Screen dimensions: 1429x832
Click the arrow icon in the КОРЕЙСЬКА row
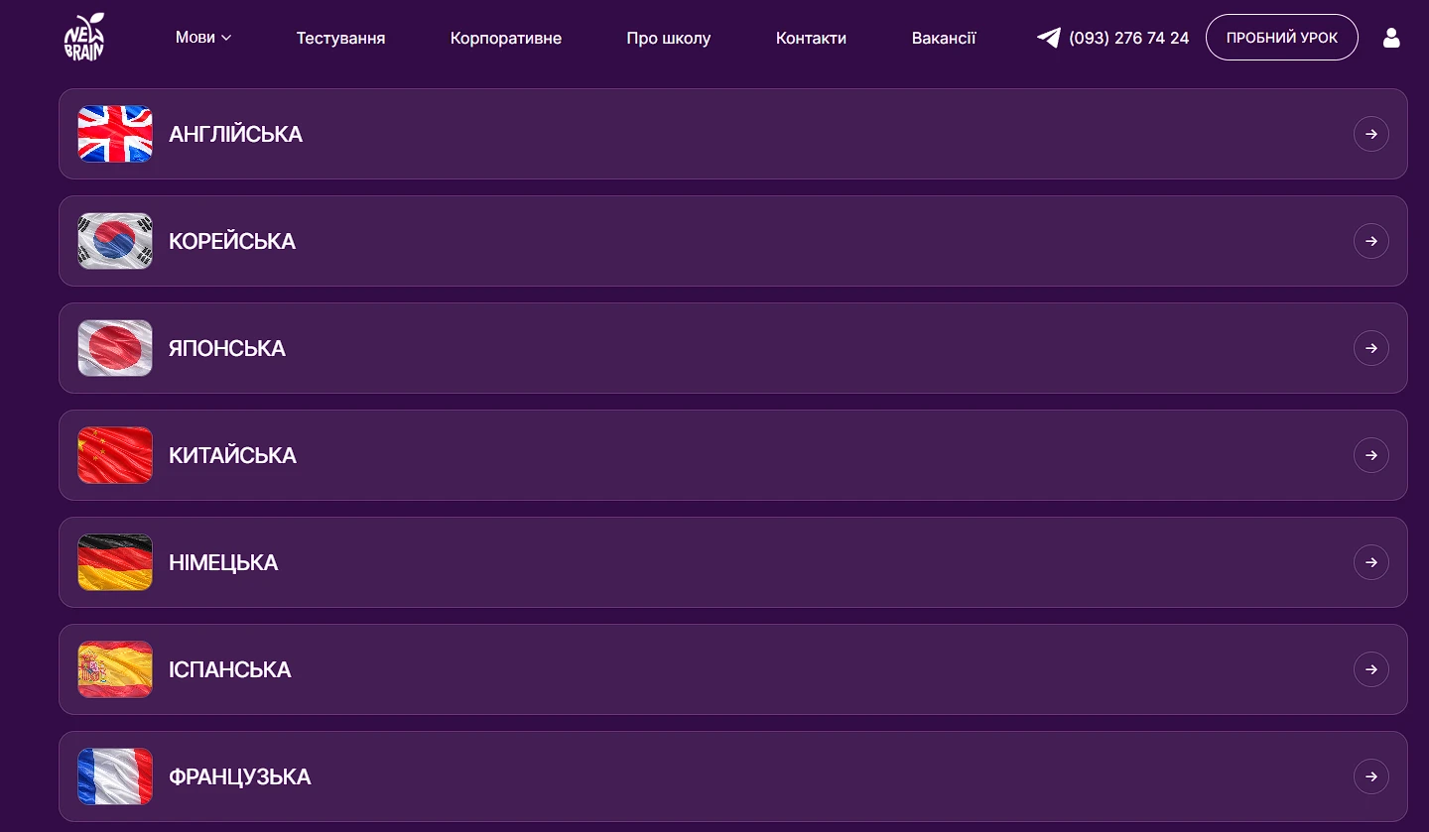tap(1371, 241)
